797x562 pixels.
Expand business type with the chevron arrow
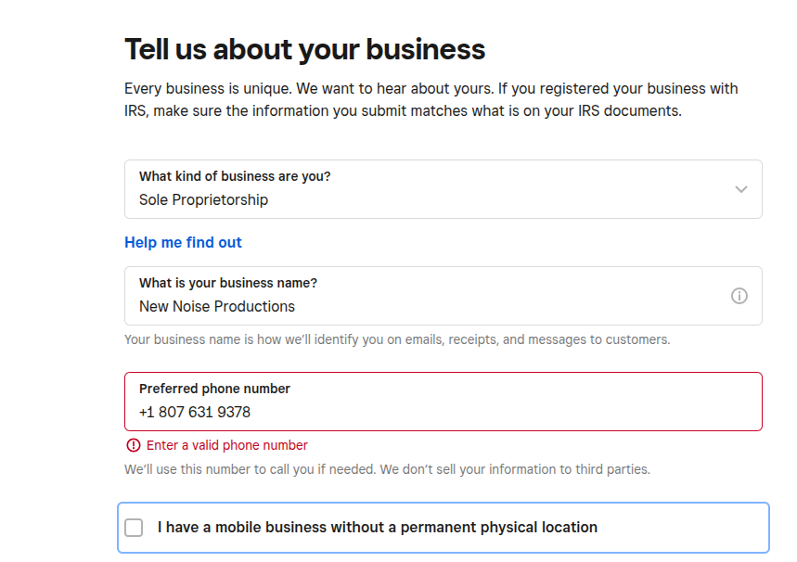point(740,189)
